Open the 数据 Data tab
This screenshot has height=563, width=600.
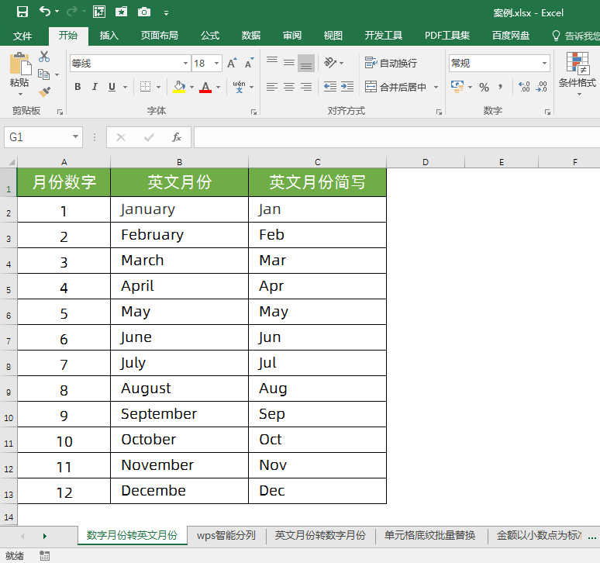click(251, 36)
